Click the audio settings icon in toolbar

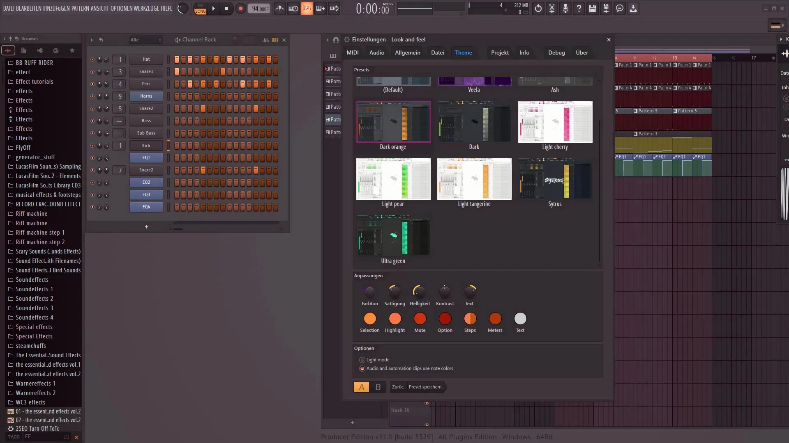coord(566,8)
